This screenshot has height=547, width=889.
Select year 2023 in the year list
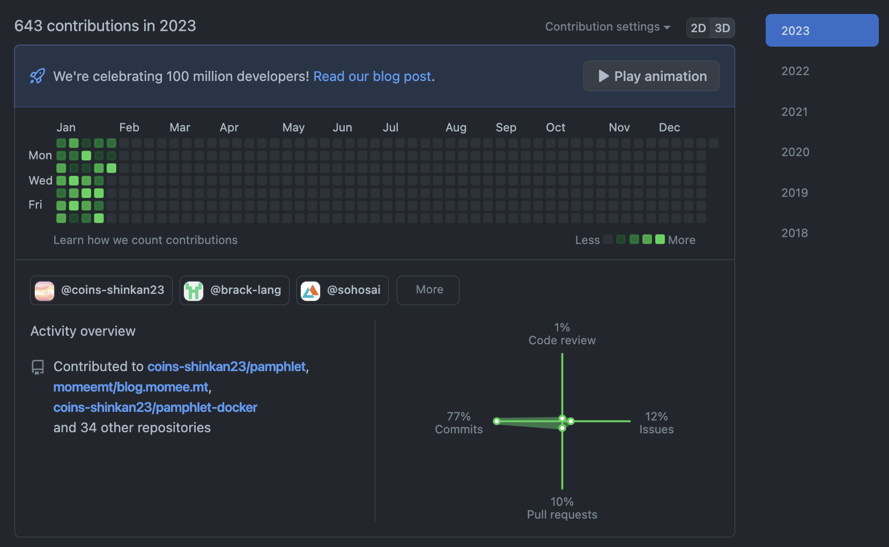pyautogui.click(x=822, y=31)
